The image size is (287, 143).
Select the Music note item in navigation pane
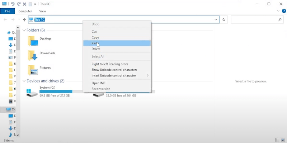(x=10, y=135)
